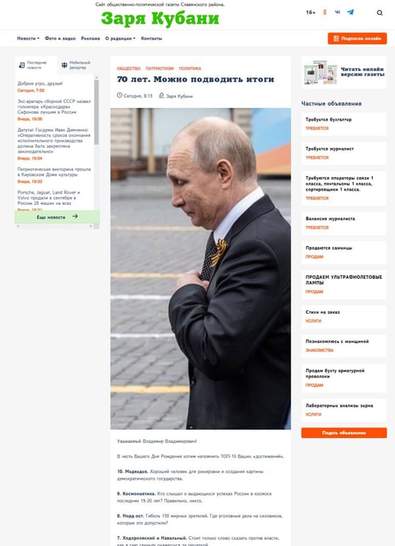Image resolution: width=395 pixels, height=546 pixels.
Task: Click the author icon next to Заря Кубани
Action: click(x=161, y=95)
